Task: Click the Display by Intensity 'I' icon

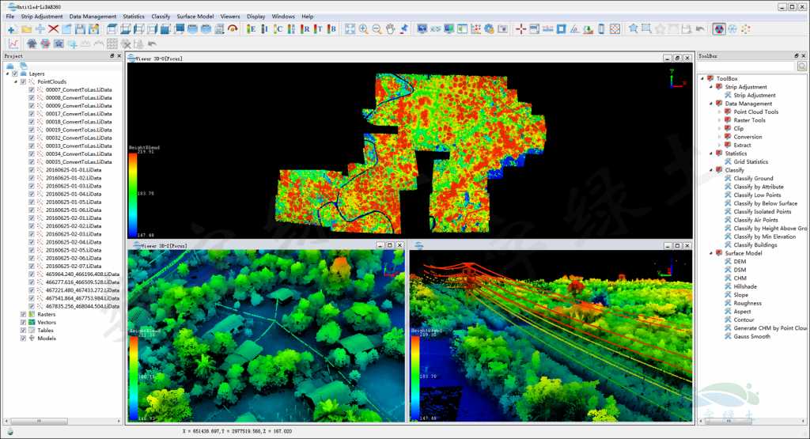Action: [x=266, y=29]
